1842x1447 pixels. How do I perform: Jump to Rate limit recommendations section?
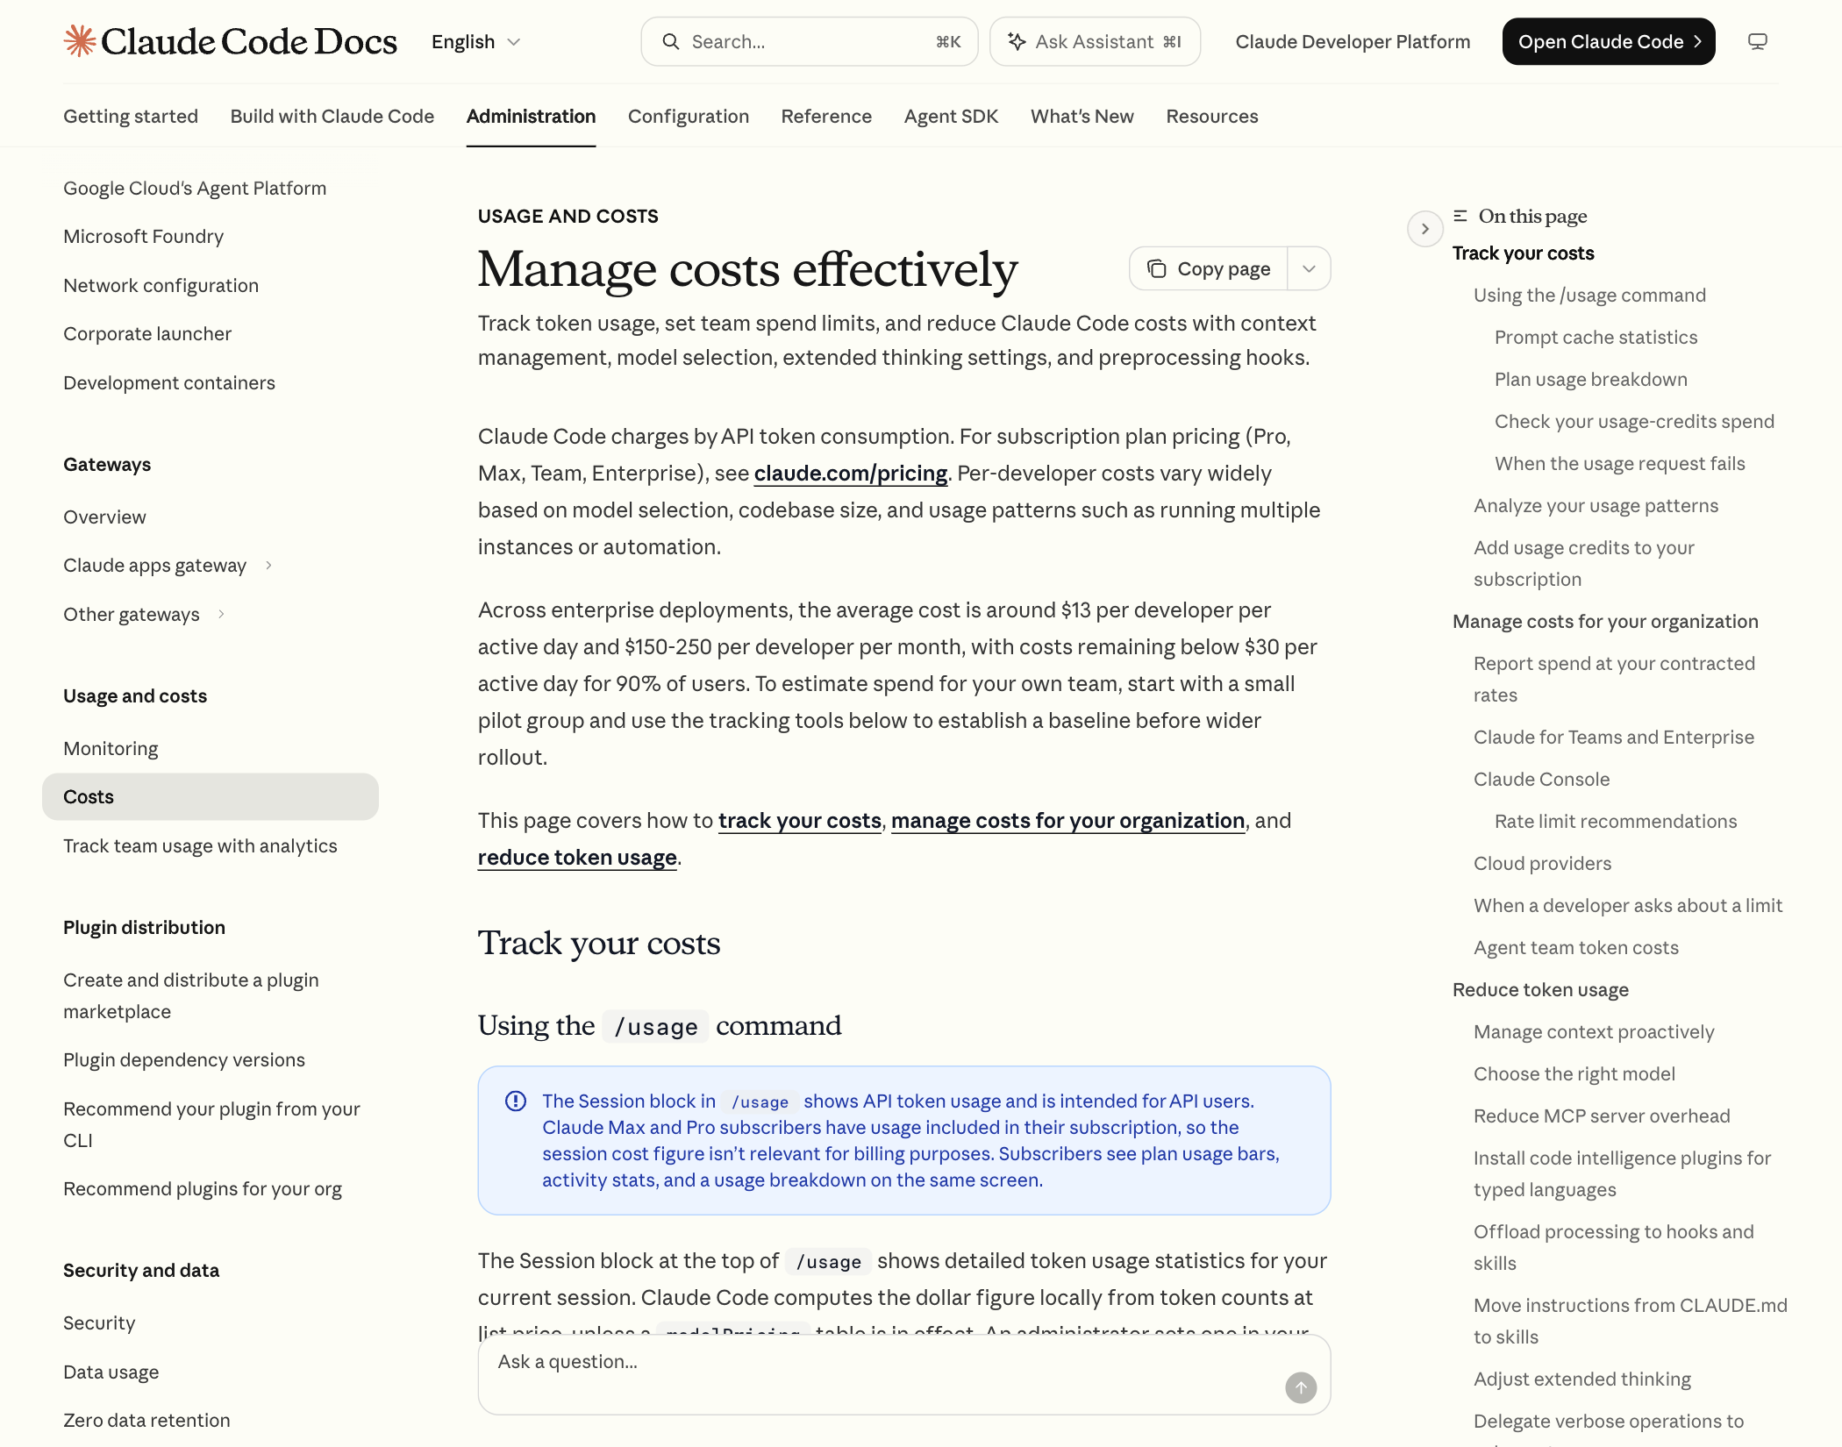tap(1615, 821)
